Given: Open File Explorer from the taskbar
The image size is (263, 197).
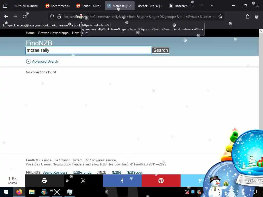Looking at the screenshot, I should point(32,192).
